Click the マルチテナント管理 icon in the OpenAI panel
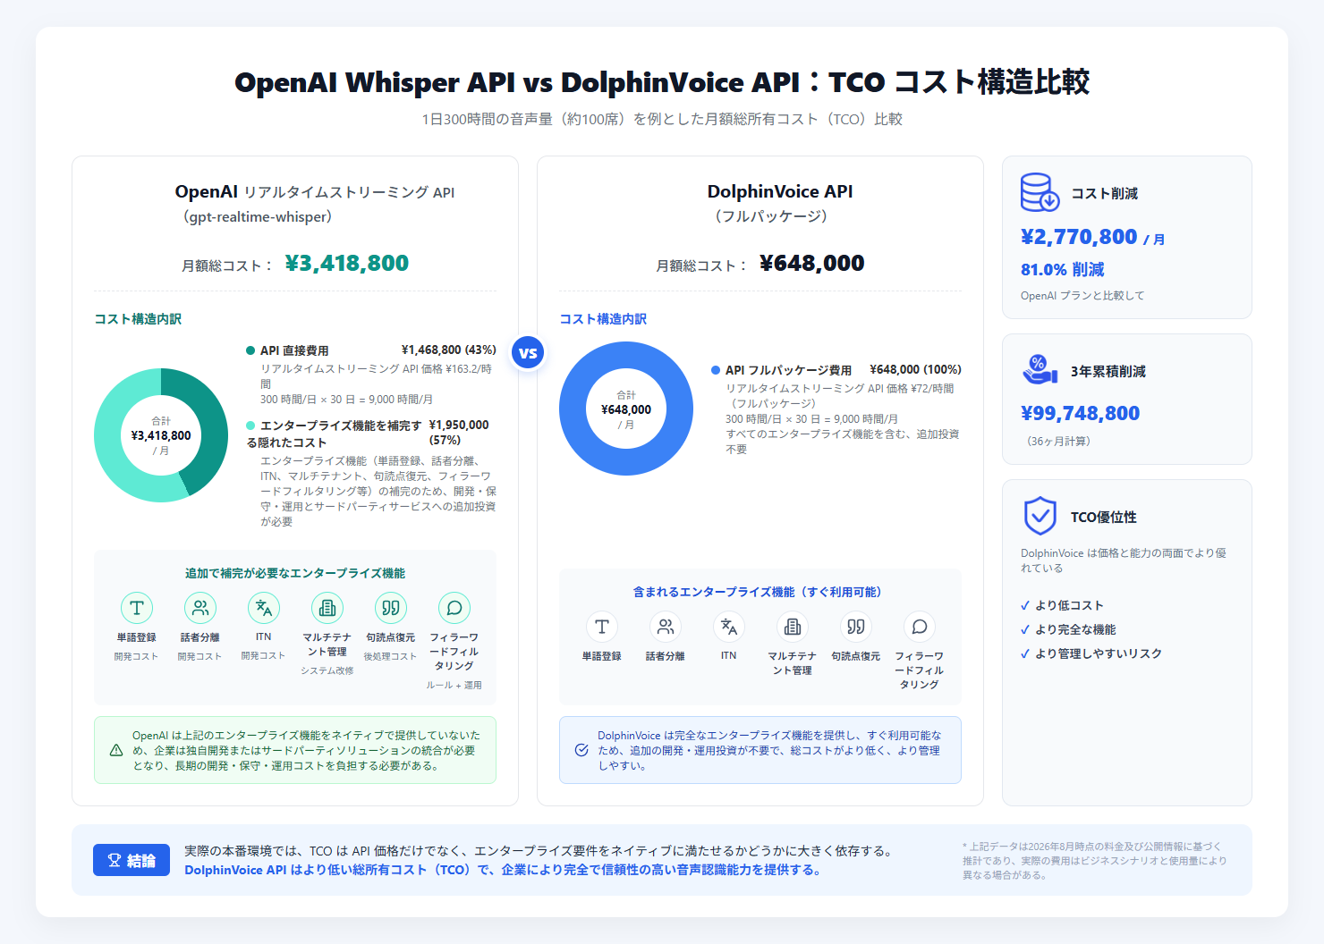Screen dimensions: 1324x944 (x=327, y=608)
